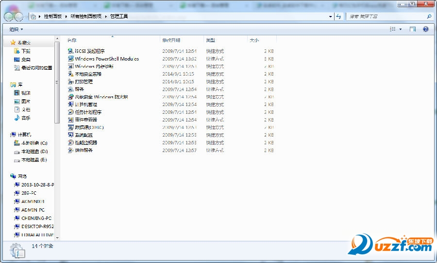Image resolution: width=437 pixels, height=263 pixels.
Task: Toggle the preview pane icon in toolbar
Action: tap(412, 29)
